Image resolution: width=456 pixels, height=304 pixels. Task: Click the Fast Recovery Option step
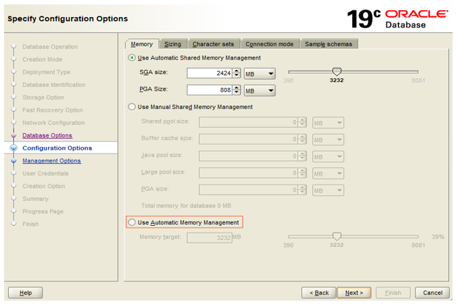click(53, 110)
